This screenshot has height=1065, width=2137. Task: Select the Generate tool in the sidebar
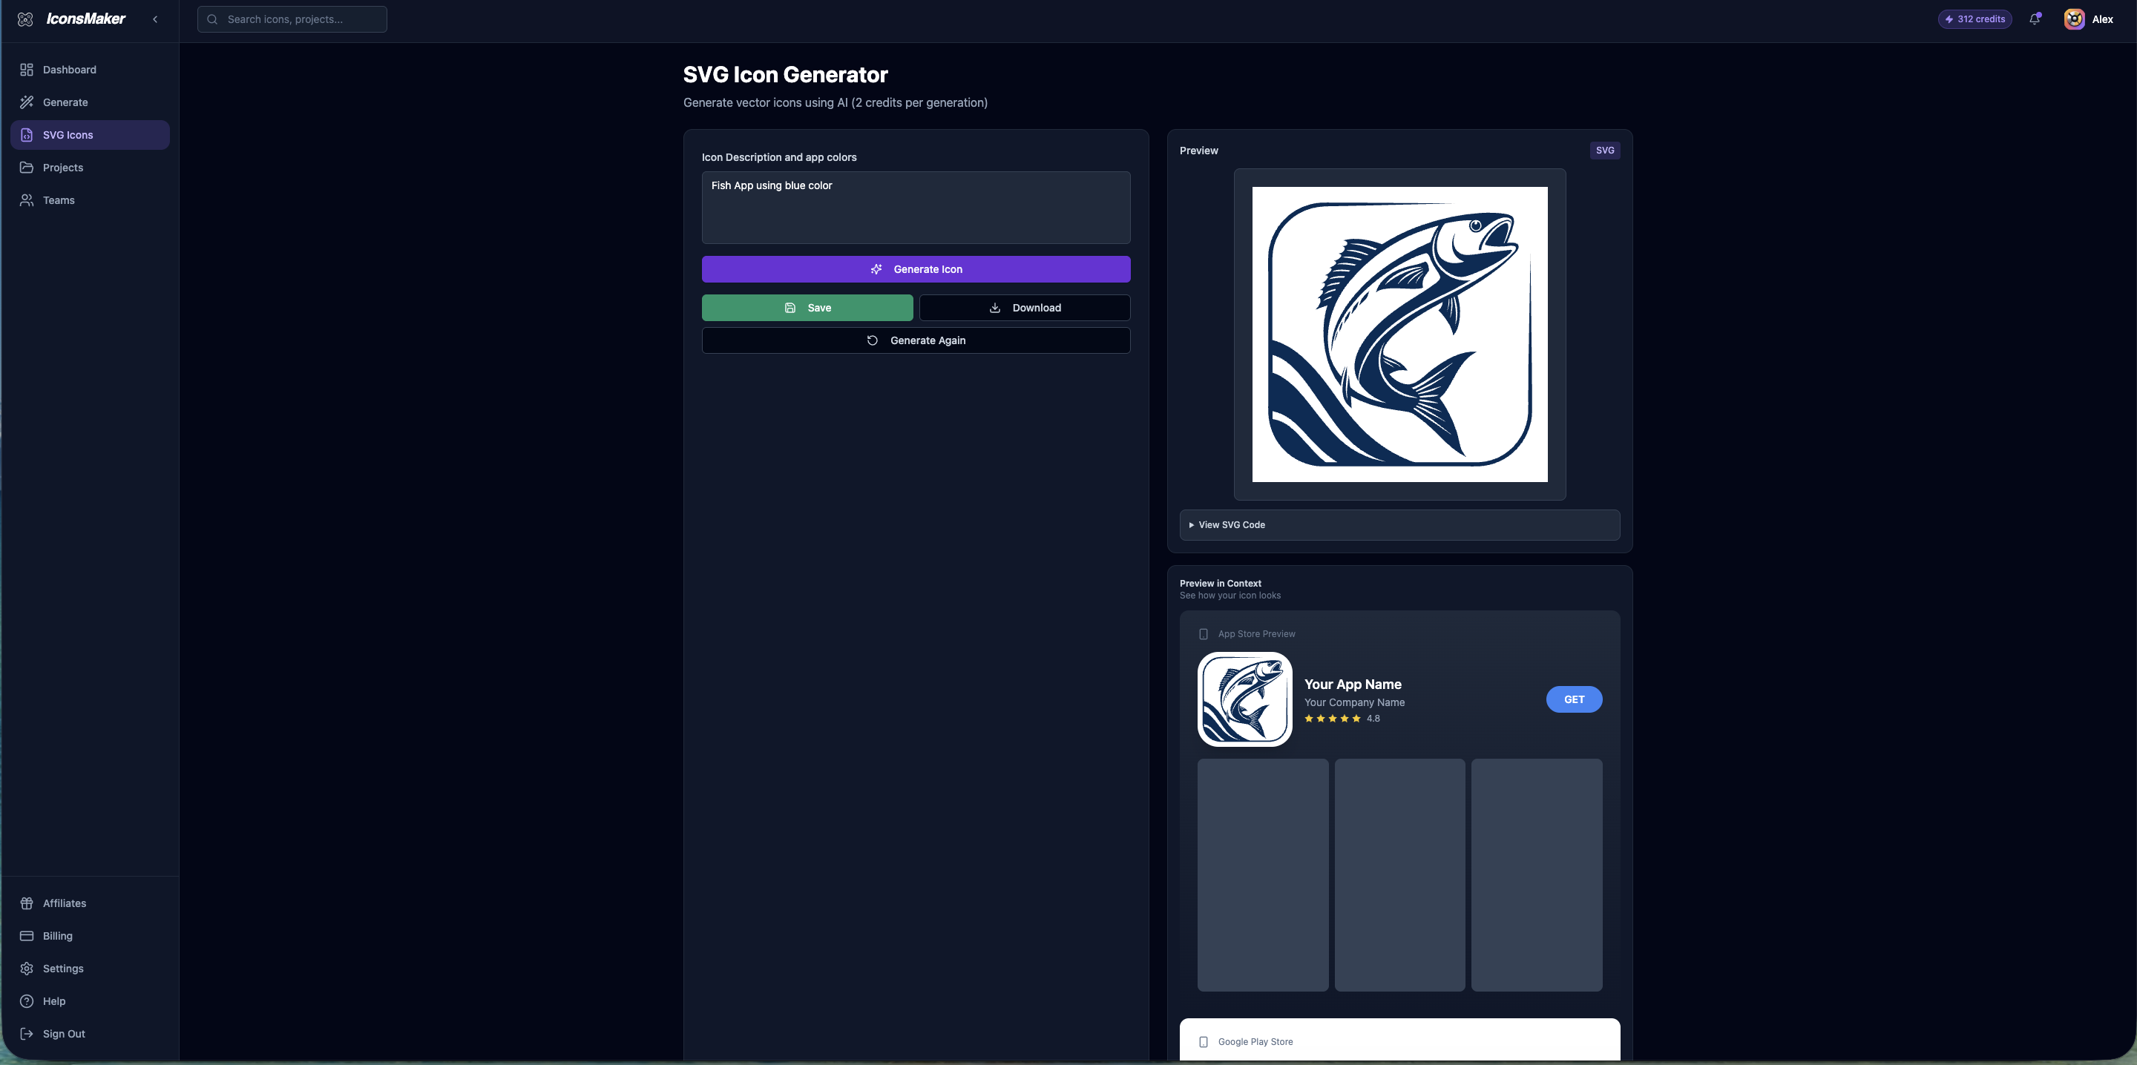point(65,102)
